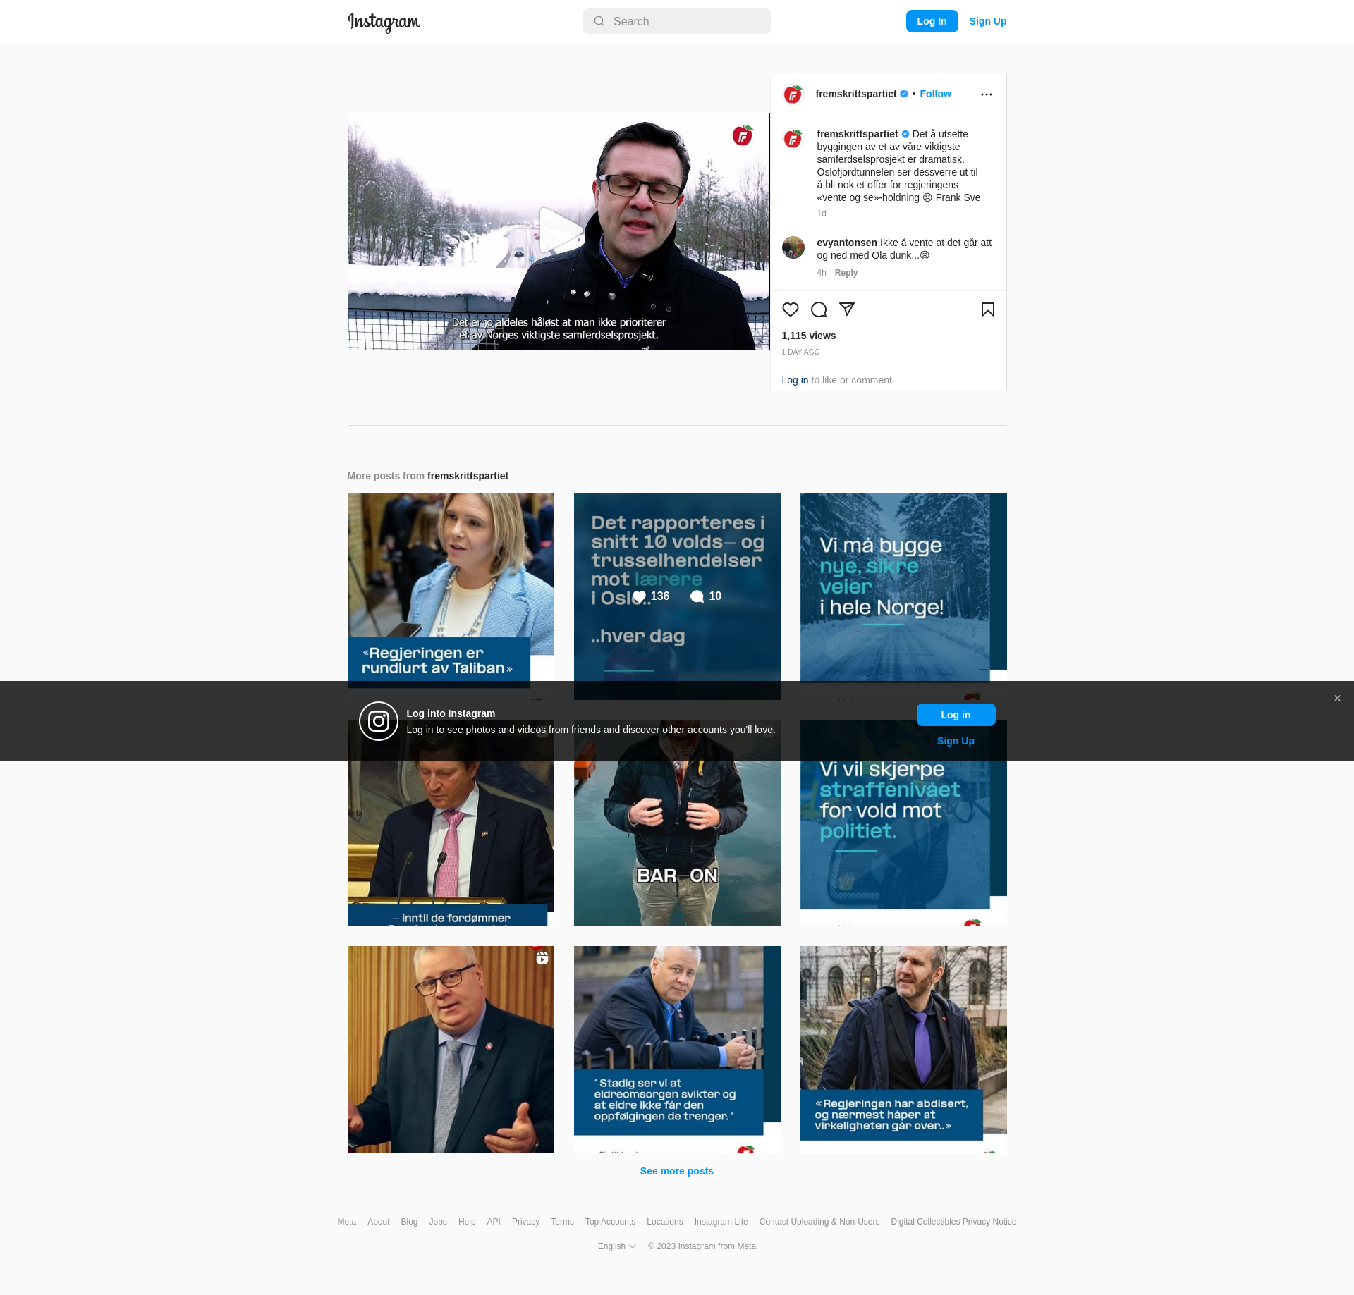Click the caption author avatar icon
The width and height of the screenshot is (1354, 1295).
point(793,139)
